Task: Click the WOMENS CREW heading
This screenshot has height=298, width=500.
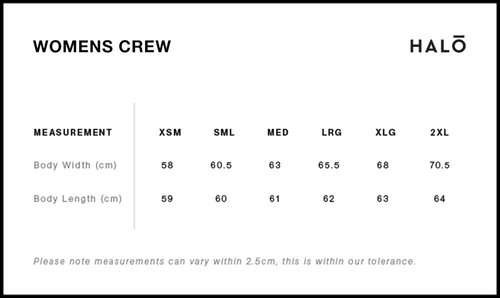Action: point(102,46)
